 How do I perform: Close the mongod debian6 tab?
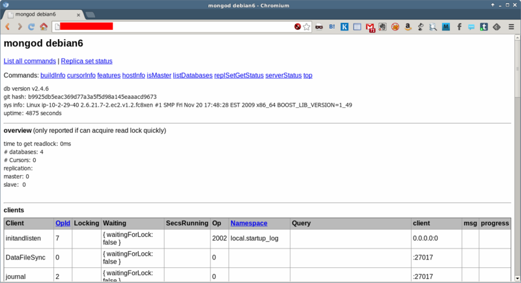[78, 15]
